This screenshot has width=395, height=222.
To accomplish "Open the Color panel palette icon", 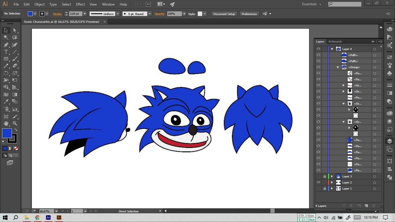I will pyautogui.click(x=390, y=29).
